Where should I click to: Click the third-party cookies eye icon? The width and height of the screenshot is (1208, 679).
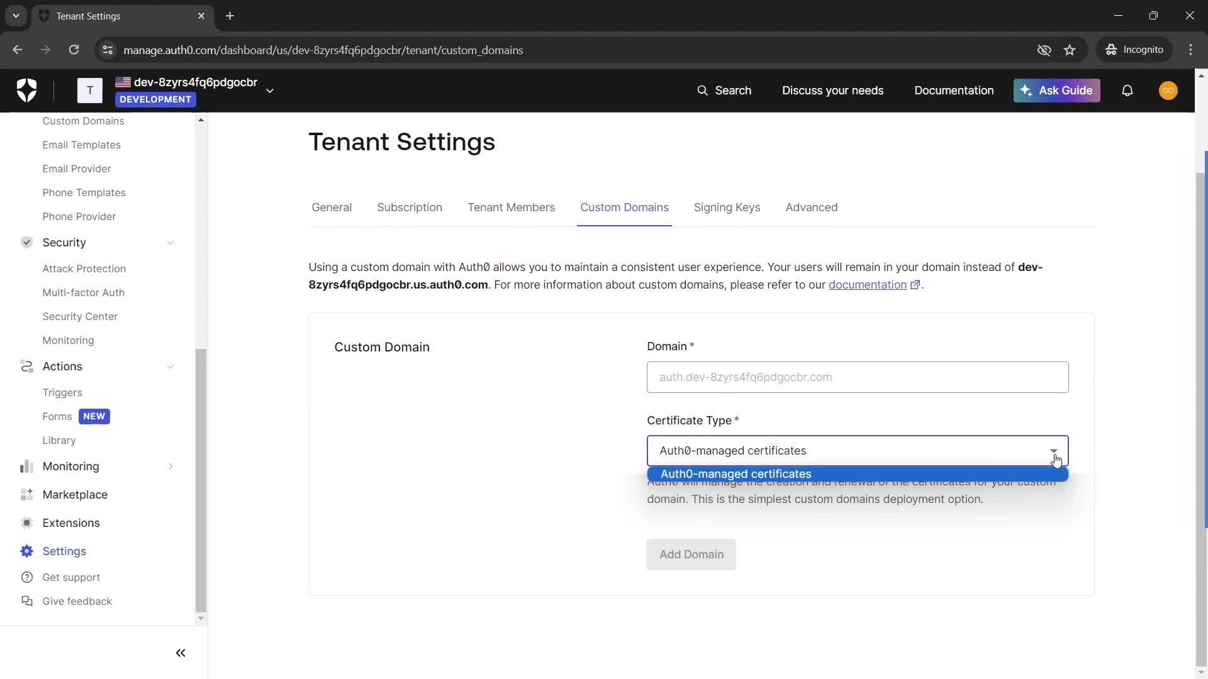pyautogui.click(x=1044, y=50)
